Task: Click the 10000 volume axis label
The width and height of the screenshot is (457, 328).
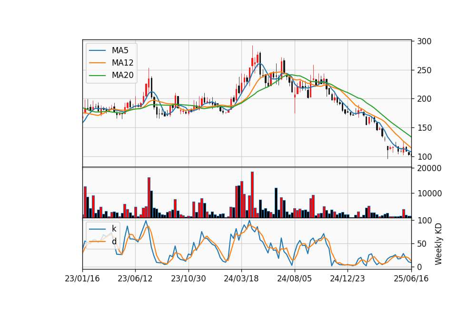Action: pos(429,193)
